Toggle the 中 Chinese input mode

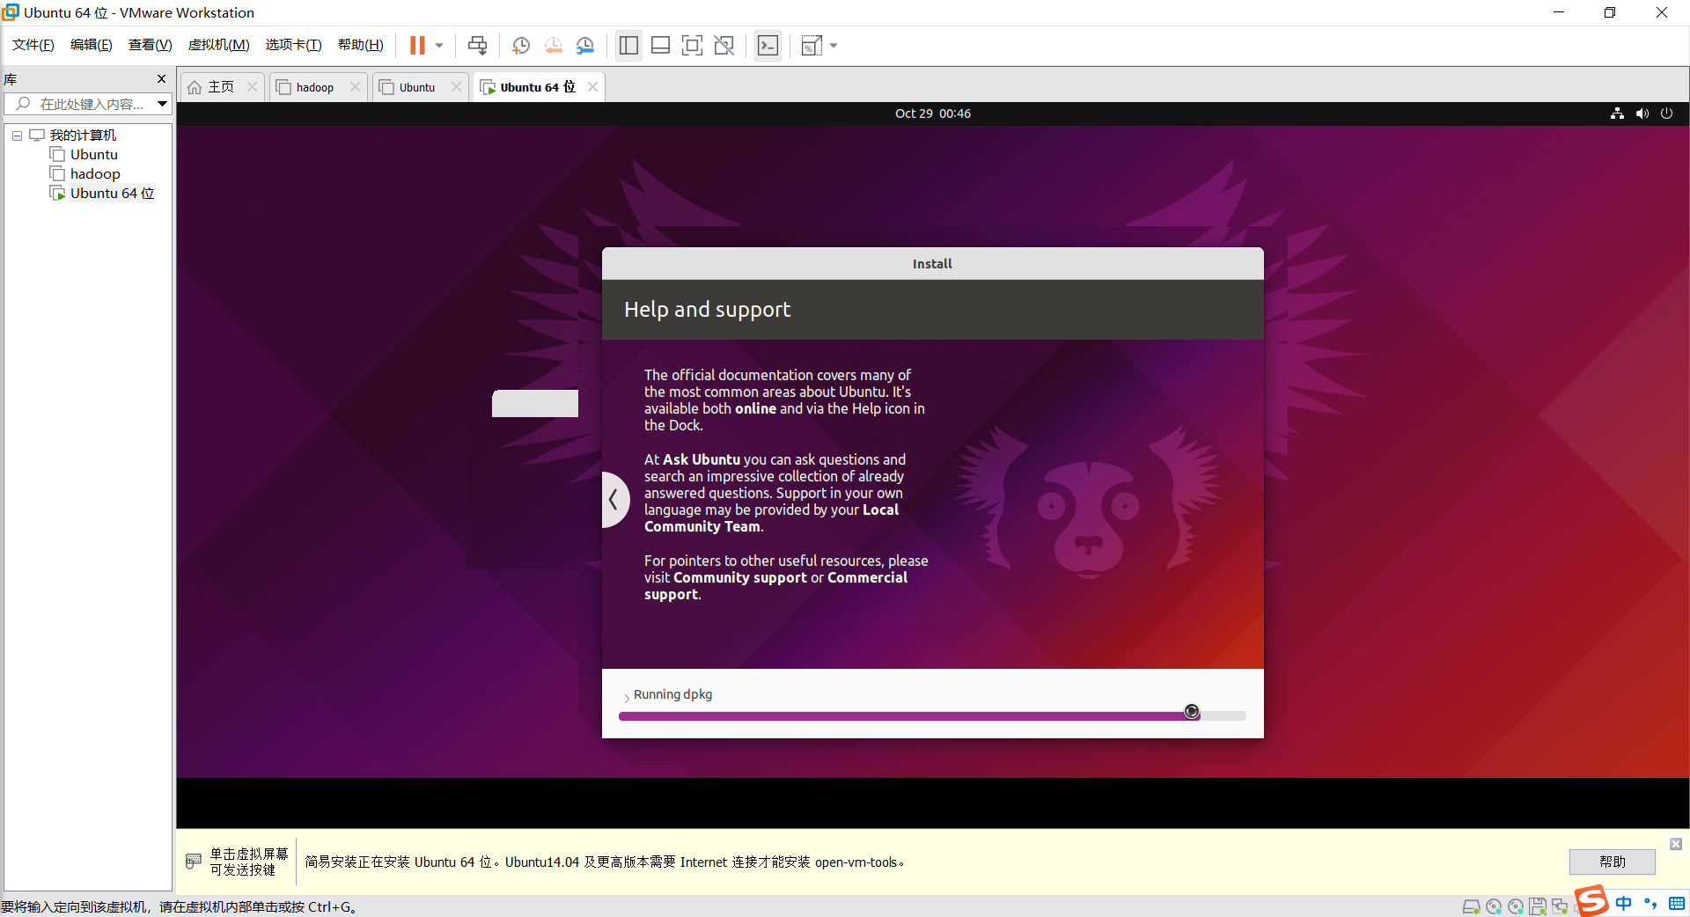(1624, 903)
